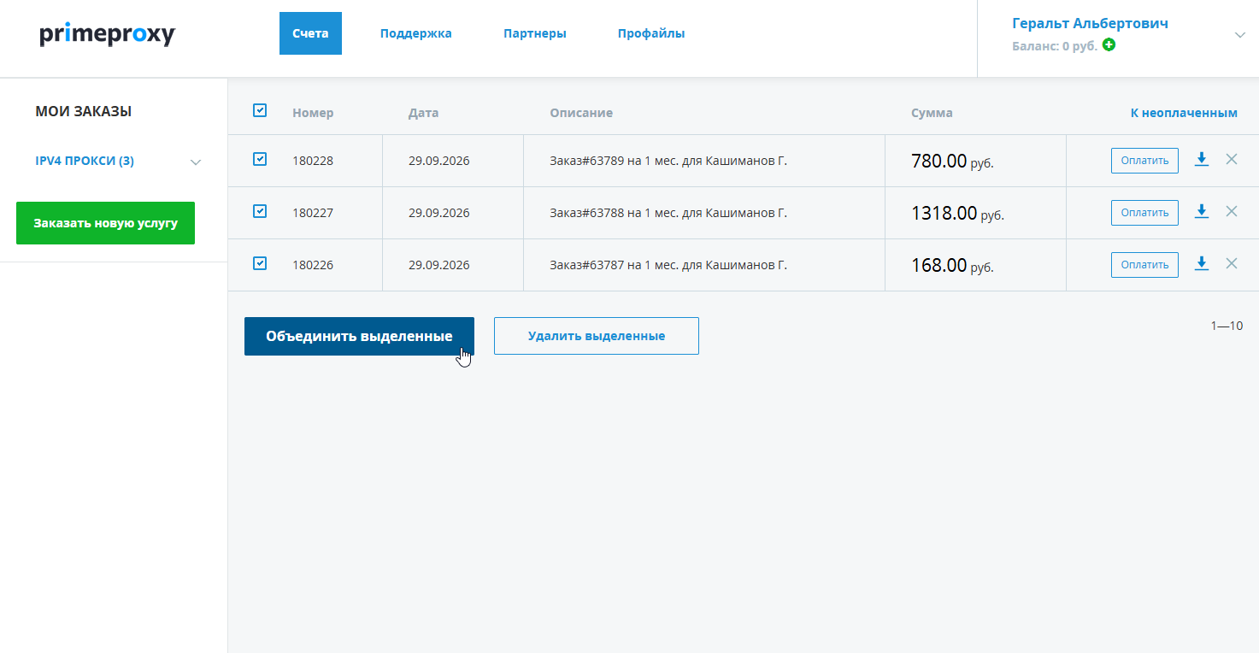Screen dimensions: 1259x653
Task: Select the description text for Заказ#63788
Action: pyautogui.click(x=668, y=213)
